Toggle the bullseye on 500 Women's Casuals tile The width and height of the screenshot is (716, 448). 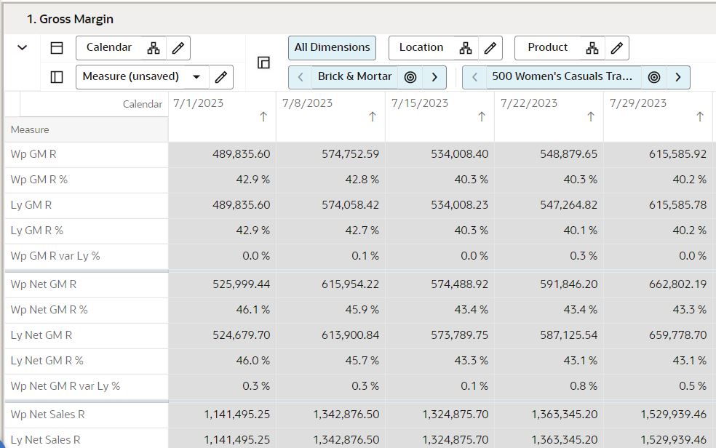coord(653,76)
